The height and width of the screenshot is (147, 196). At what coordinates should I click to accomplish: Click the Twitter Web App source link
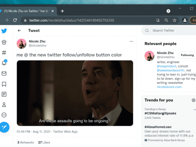tap(65, 131)
